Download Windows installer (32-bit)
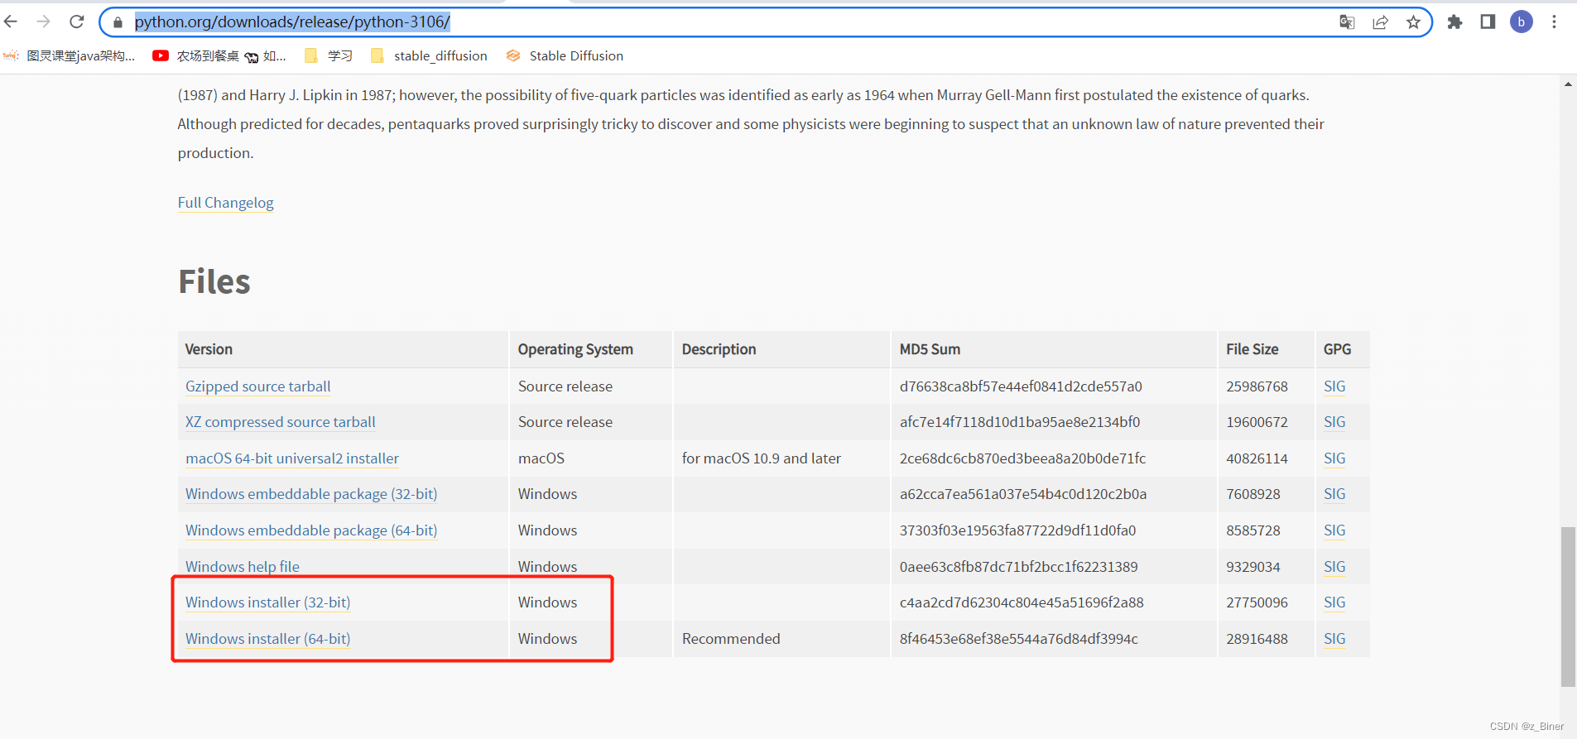The width and height of the screenshot is (1577, 739). (267, 602)
